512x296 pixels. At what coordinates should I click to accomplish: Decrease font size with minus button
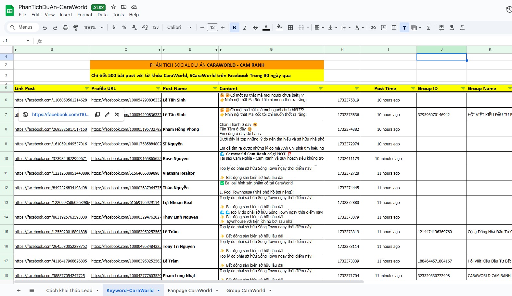202,28
